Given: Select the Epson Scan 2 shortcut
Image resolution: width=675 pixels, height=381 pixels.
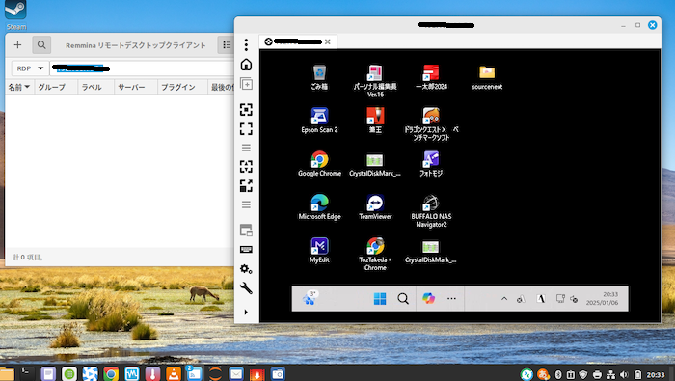Looking at the screenshot, I should (319, 121).
